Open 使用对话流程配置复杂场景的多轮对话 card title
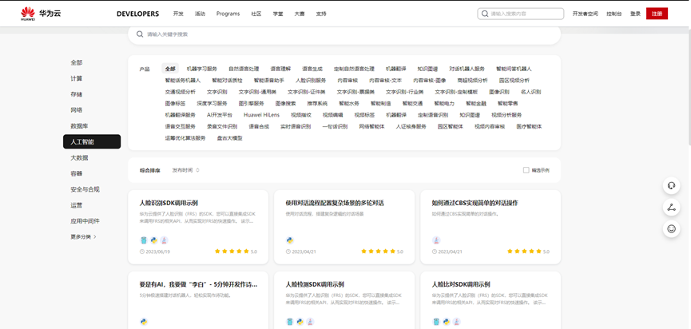This screenshot has width=691, height=329. (x=335, y=204)
